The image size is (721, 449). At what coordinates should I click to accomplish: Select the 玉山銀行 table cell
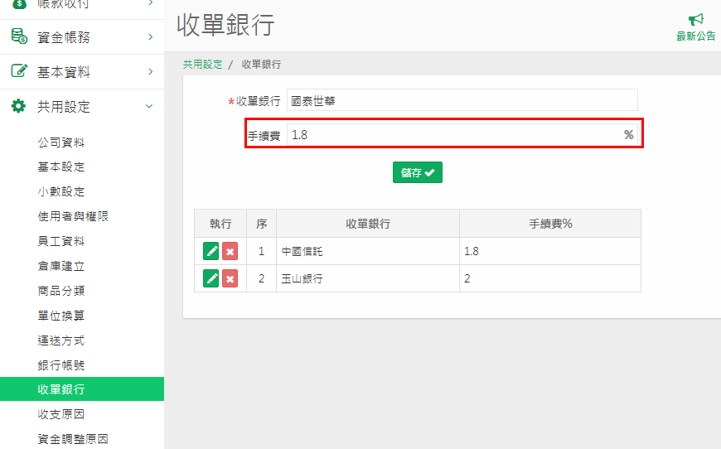[368, 278]
